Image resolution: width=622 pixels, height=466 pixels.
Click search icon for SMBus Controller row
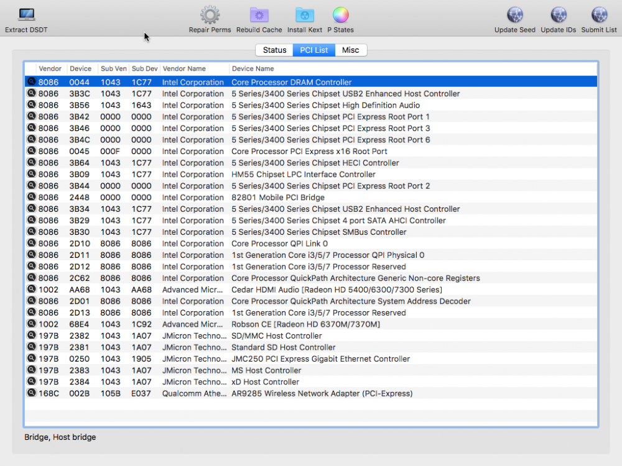click(31, 231)
